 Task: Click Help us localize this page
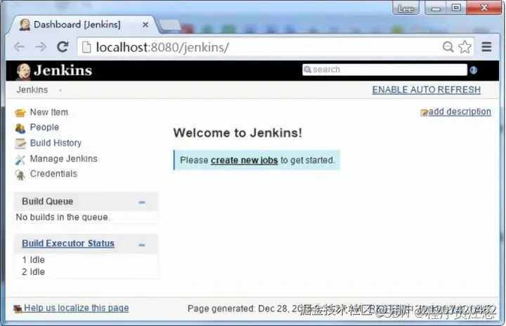pos(77,308)
